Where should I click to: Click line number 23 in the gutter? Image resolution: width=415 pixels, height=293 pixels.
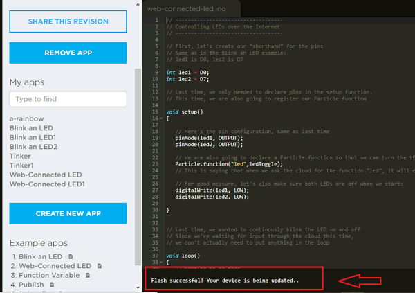click(x=155, y=164)
